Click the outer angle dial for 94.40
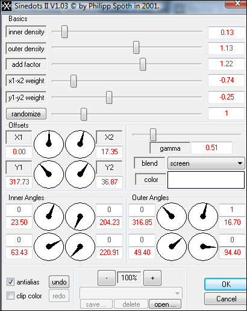Image resolution: width=247 pixels, height=311 pixels. coord(203,247)
